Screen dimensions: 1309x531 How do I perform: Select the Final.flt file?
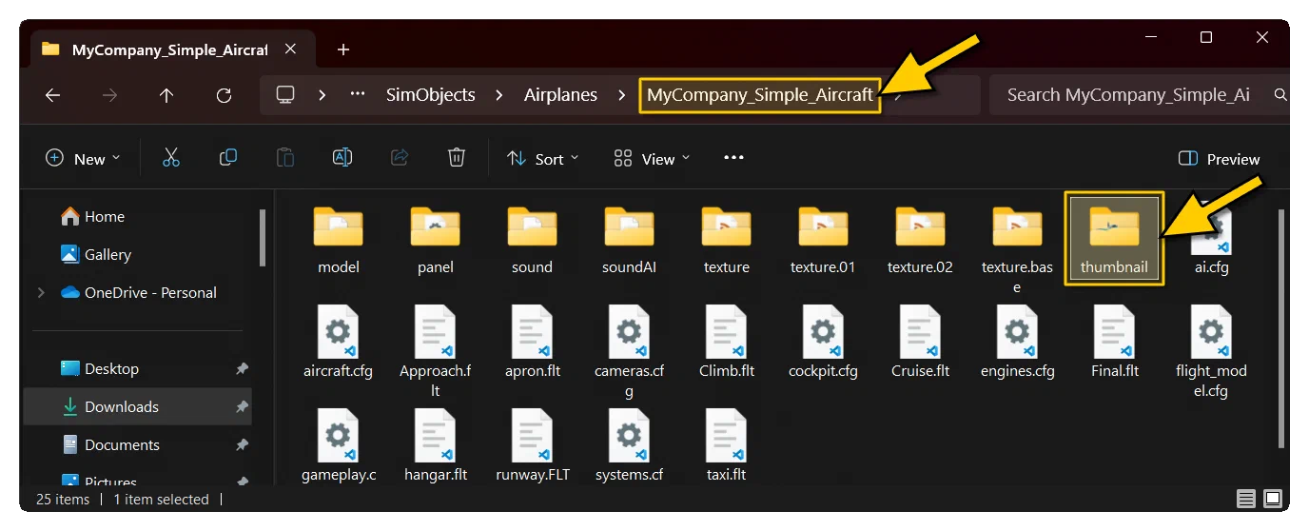tap(1114, 343)
